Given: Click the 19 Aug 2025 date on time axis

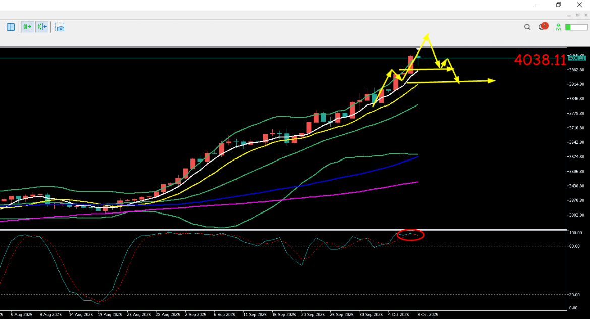Looking at the screenshot, I should click(x=109, y=315).
